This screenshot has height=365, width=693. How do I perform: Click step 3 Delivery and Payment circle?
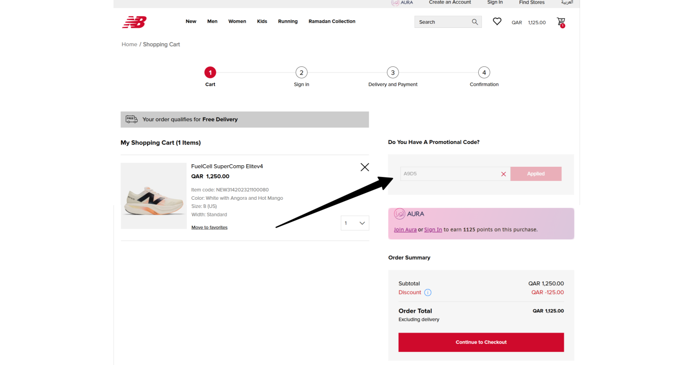[x=393, y=72]
